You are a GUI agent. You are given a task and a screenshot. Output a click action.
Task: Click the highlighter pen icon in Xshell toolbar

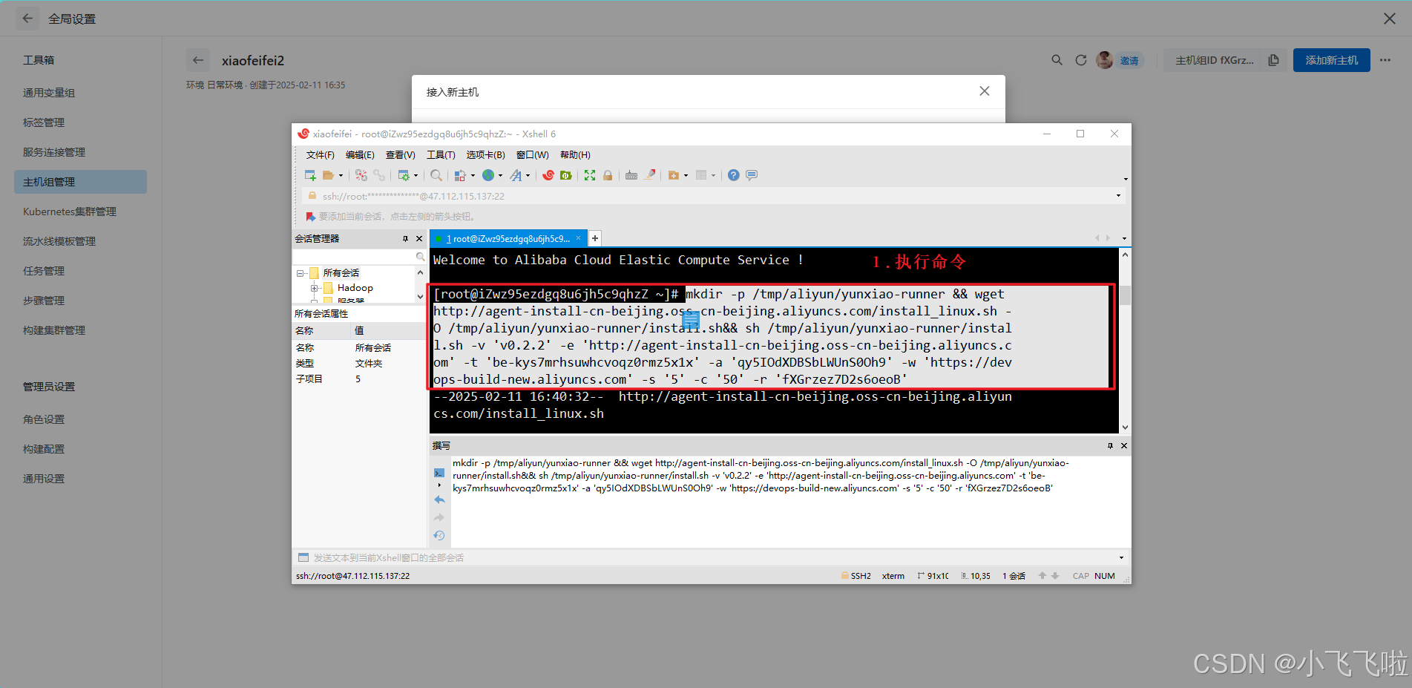tap(650, 175)
